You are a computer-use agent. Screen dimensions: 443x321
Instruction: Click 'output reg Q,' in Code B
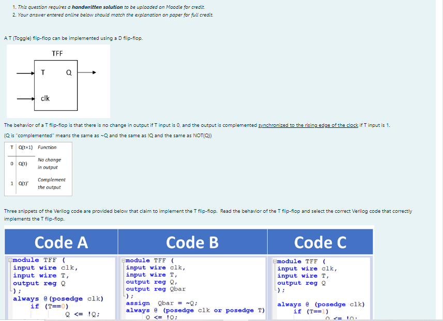pyautogui.click(x=152, y=282)
